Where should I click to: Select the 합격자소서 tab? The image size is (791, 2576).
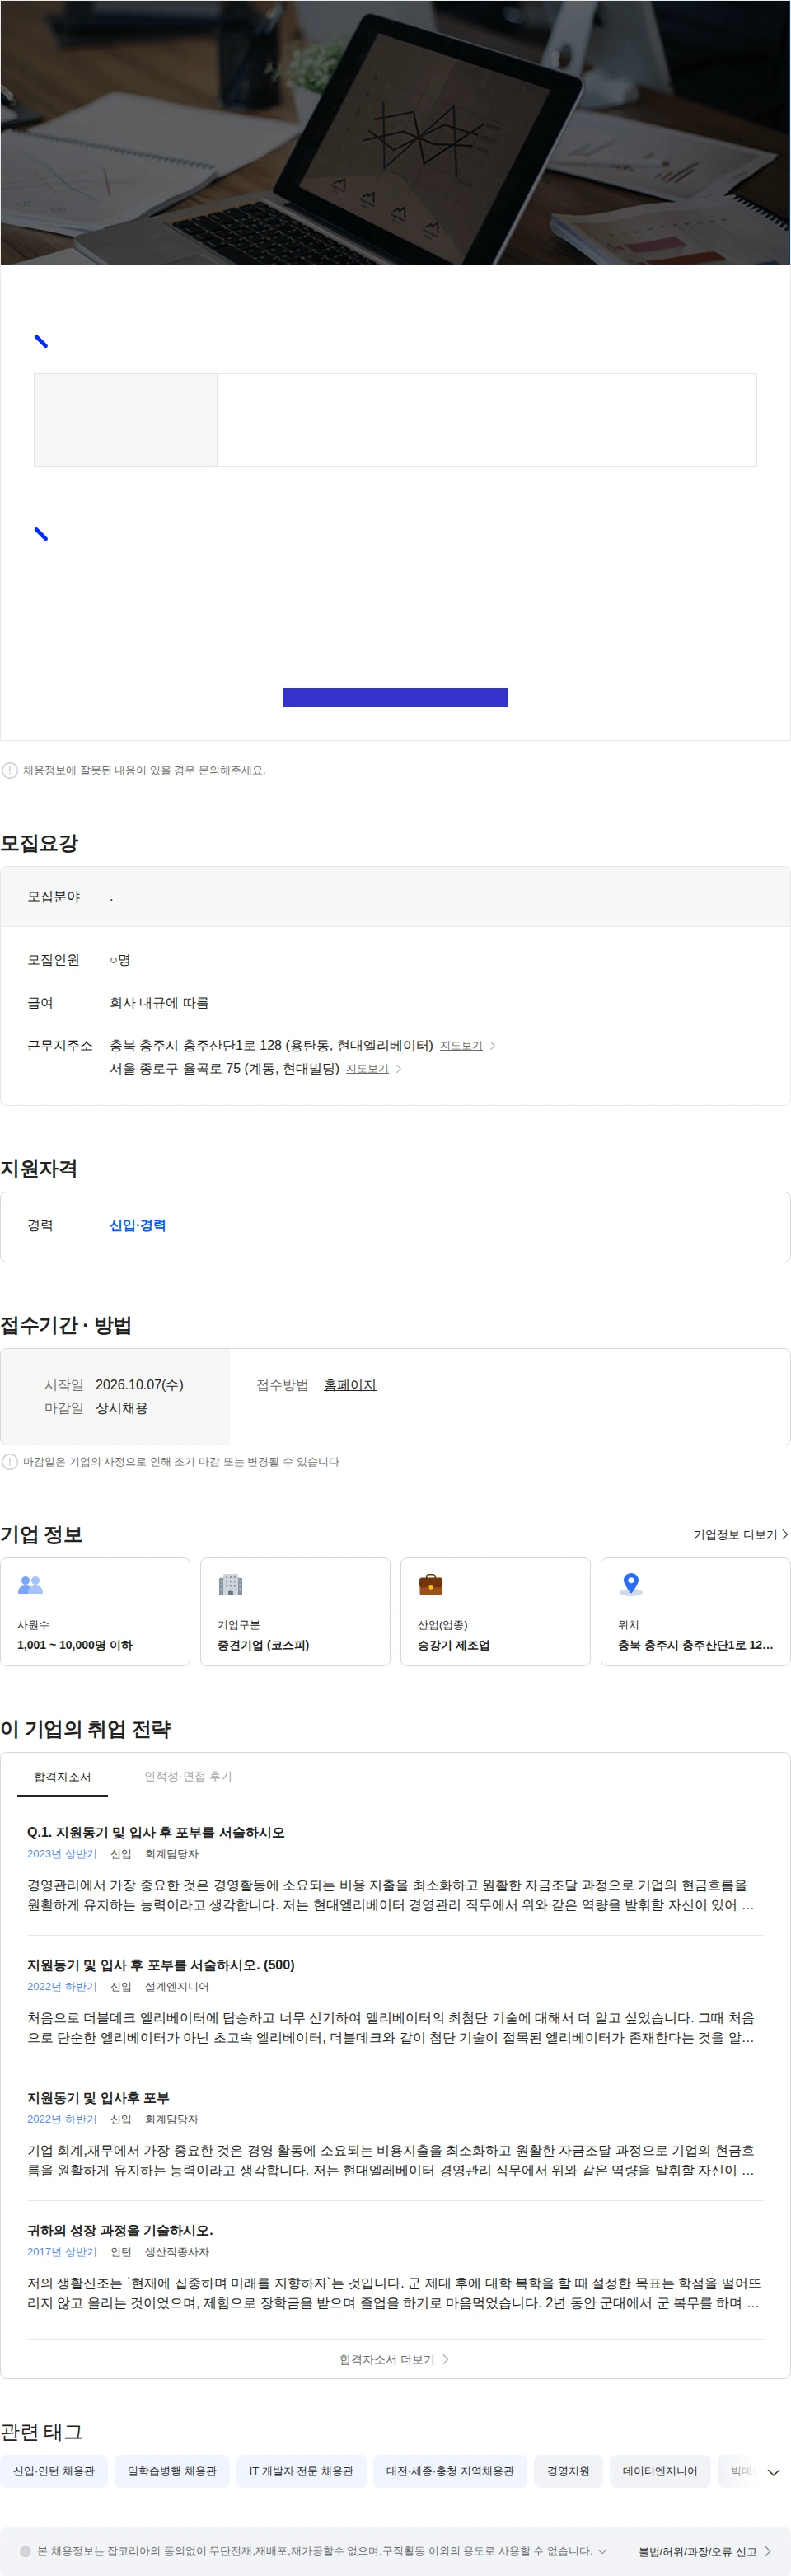click(62, 1777)
